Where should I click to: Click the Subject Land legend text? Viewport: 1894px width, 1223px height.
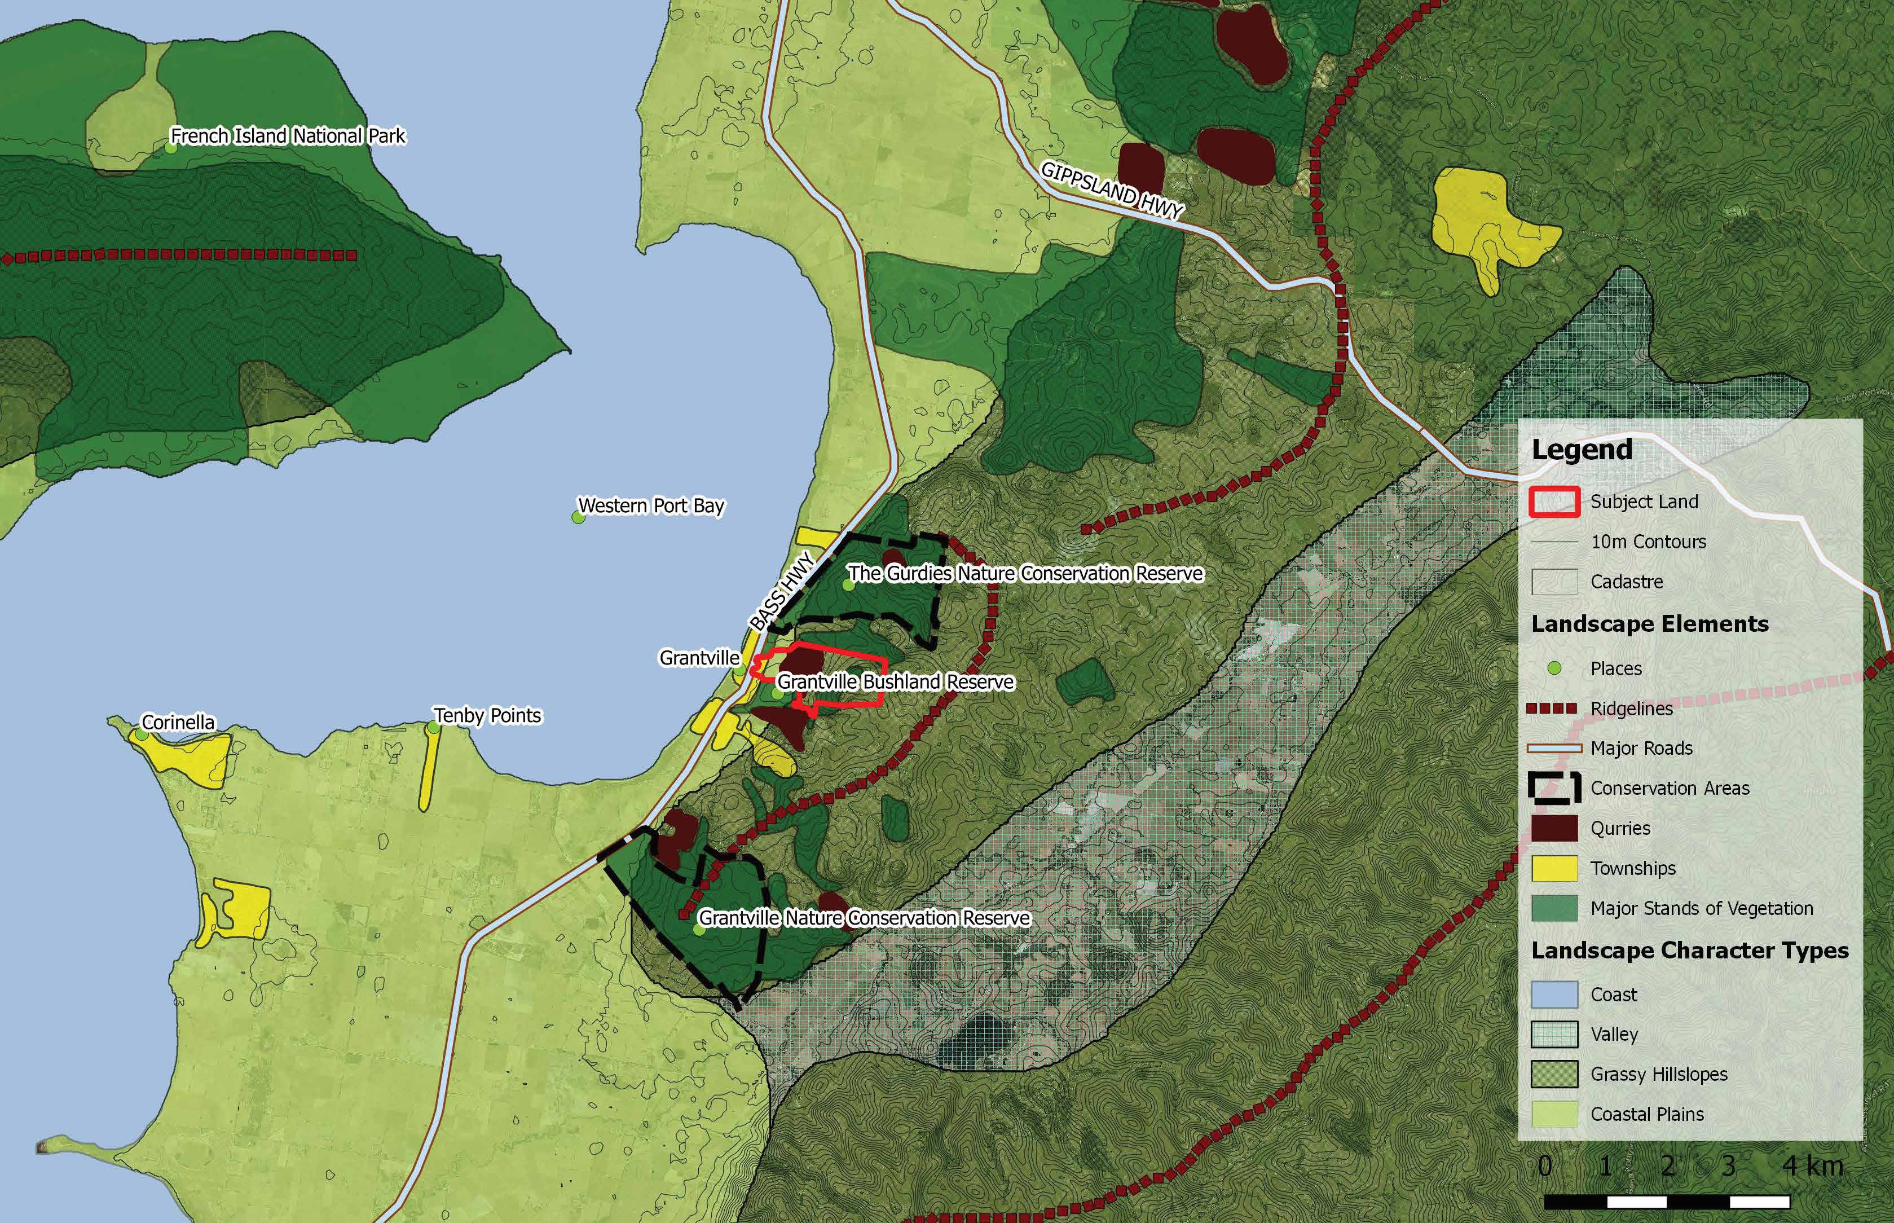click(1644, 502)
